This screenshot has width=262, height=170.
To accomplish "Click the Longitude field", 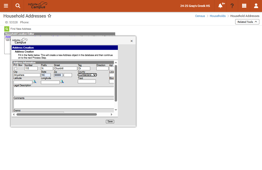I will pos(50,82).
